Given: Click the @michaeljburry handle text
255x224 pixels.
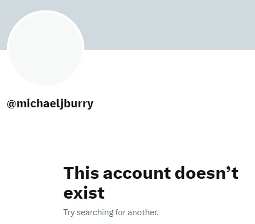Looking at the screenshot, I should (x=50, y=104).
